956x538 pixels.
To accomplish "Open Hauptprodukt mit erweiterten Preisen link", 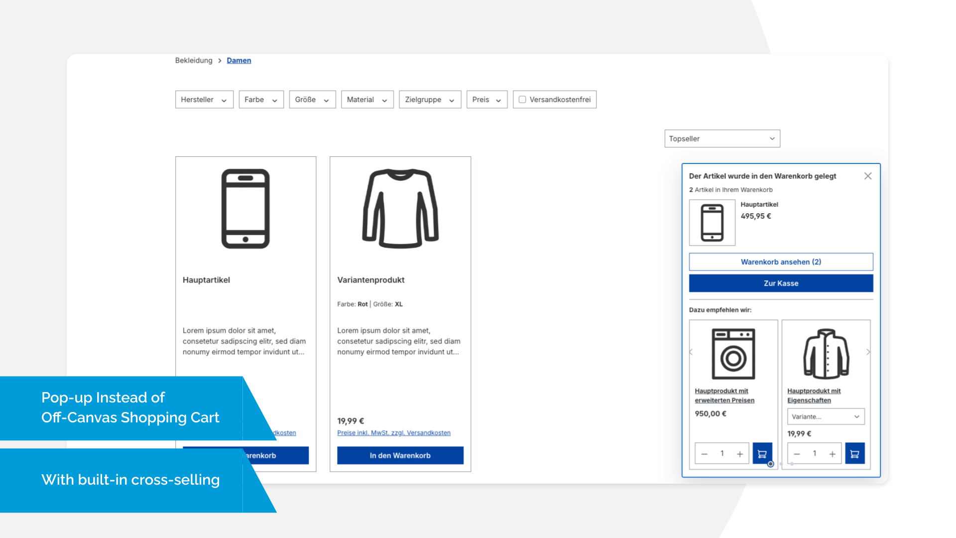I will 724,396.
